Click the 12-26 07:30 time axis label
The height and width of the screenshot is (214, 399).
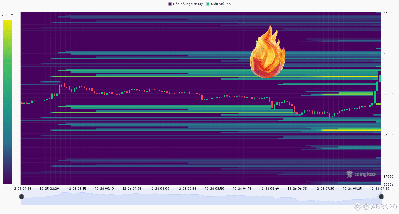tap(324, 189)
